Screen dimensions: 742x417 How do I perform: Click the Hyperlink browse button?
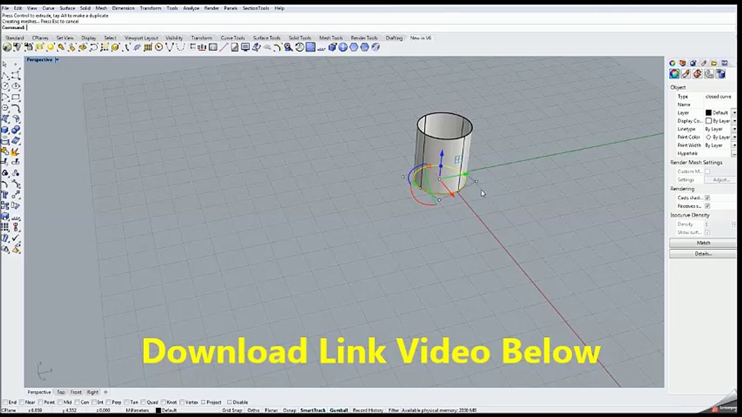pyautogui.click(x=734, y=153)
